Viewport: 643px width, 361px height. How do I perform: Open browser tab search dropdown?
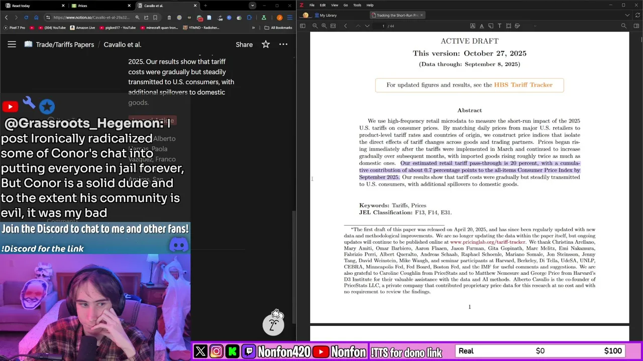click(252, 6)
